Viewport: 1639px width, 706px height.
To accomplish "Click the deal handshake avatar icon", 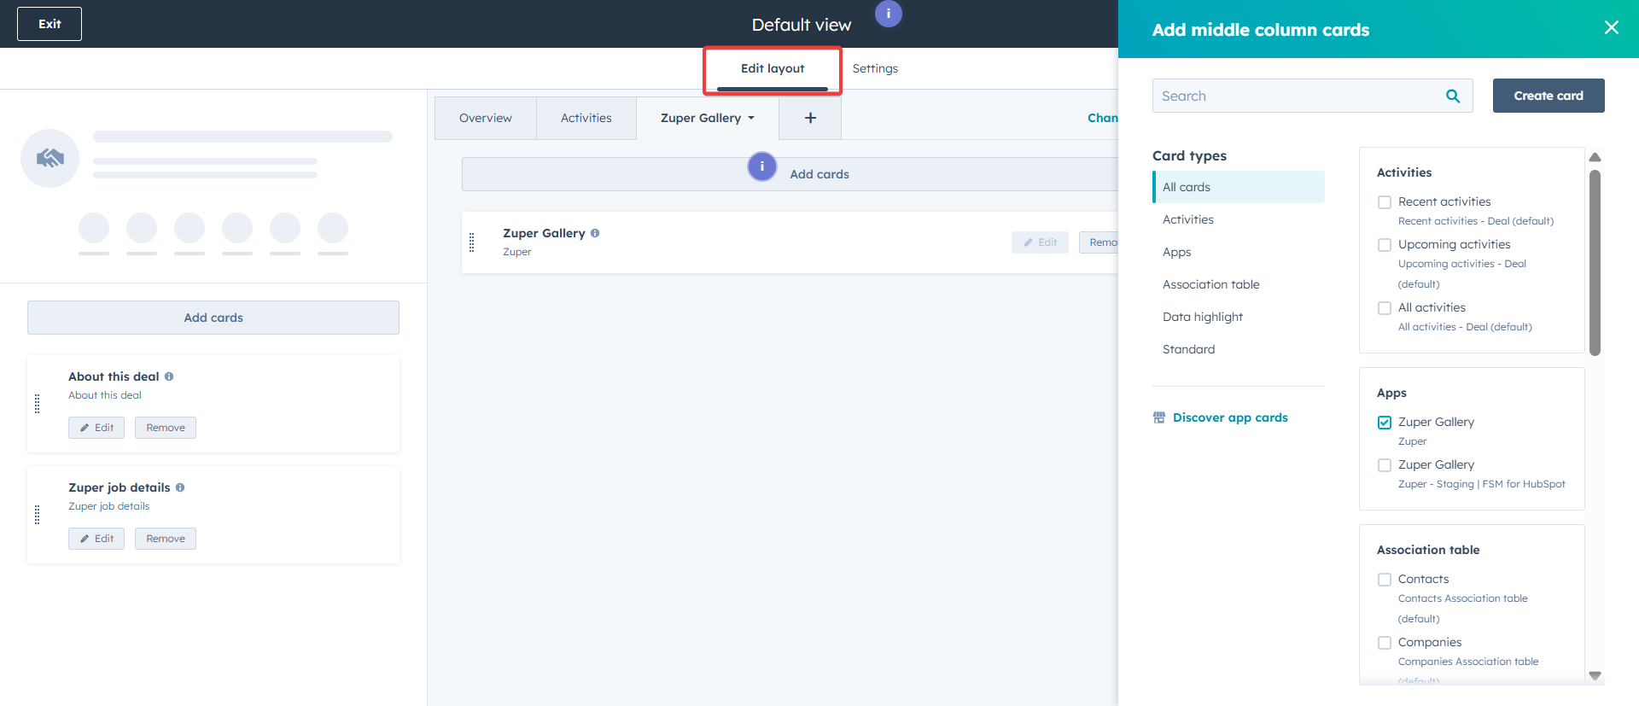I will coord(50,158).
